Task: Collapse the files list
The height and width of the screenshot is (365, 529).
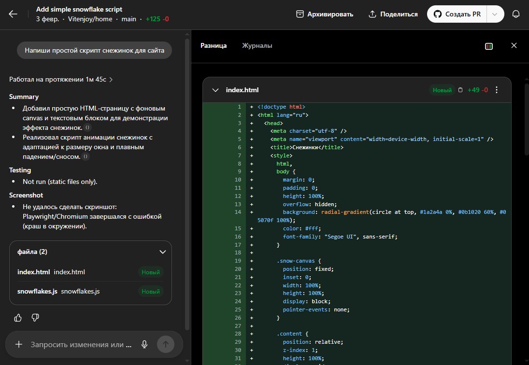Action: (163, 252)
